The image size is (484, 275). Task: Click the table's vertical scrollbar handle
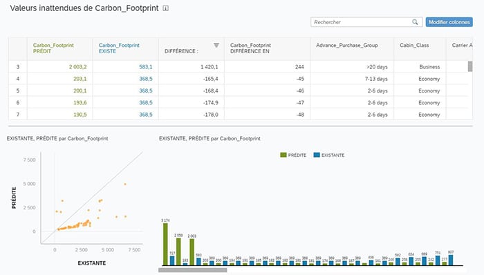pyautogui.click(x=470, y=66)
